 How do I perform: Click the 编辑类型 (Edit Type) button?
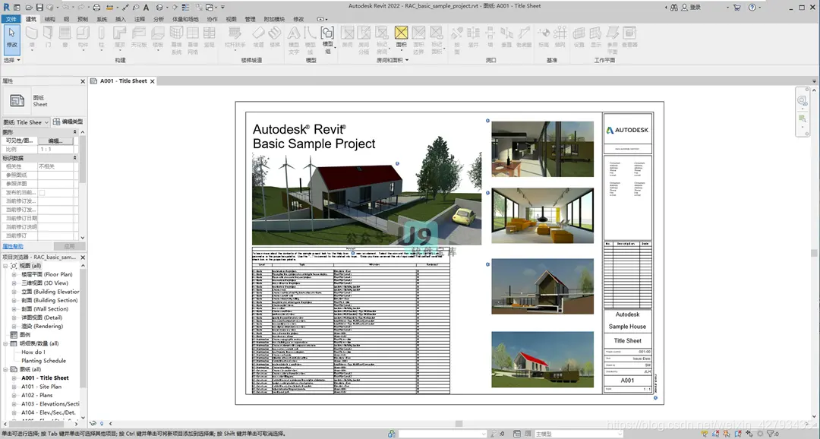tap(68, 122)
